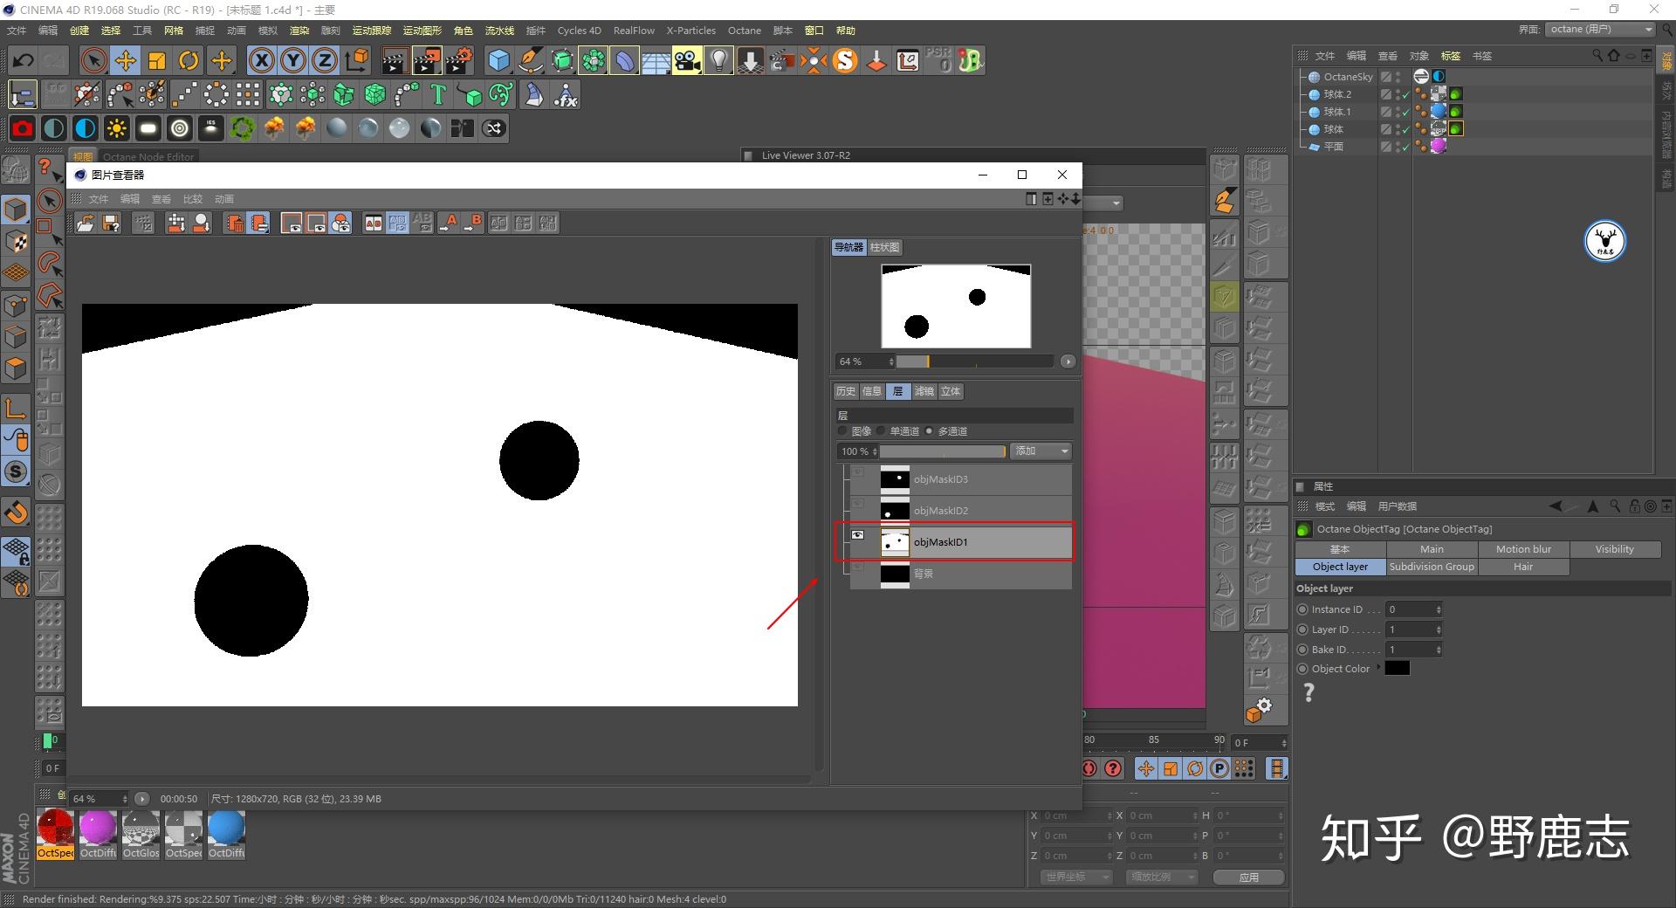Open the Edit Render Settings icon

[459, 60]
